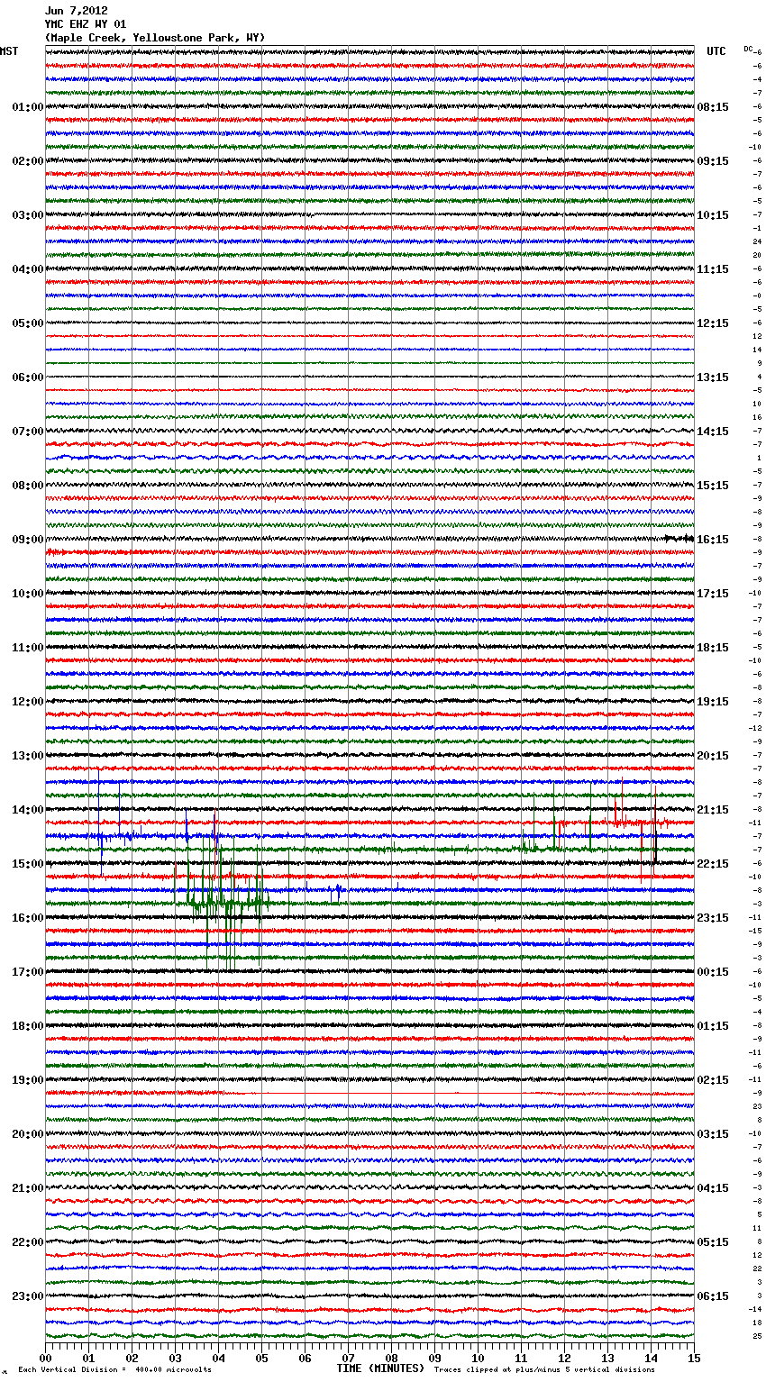Click minute tick label 12 on x-axis

(x=564, y=1358)
